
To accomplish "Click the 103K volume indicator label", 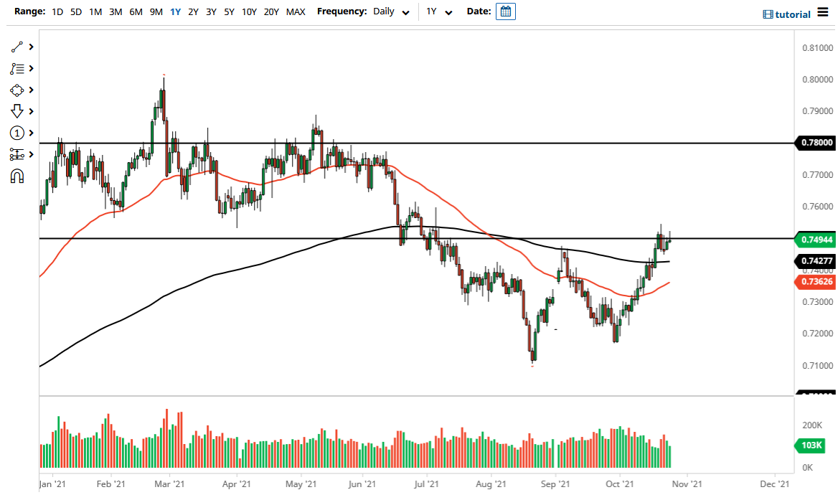I will click(809, 445).
